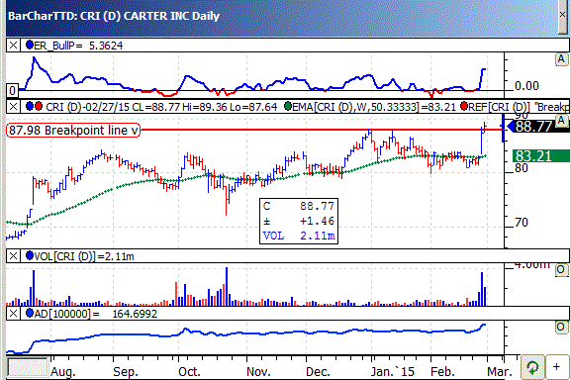Click the 83.21 EMA value tag
The width and height of the screenshot is (571, 380).
(x=540, y=156)
